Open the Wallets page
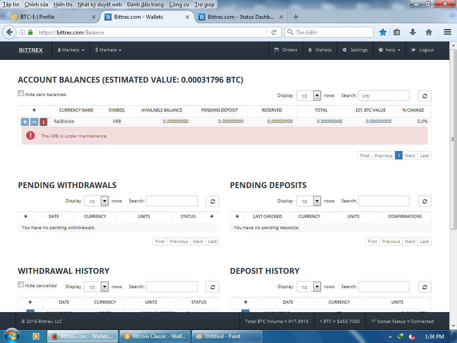457x343 pixels. tap(320, 50)
